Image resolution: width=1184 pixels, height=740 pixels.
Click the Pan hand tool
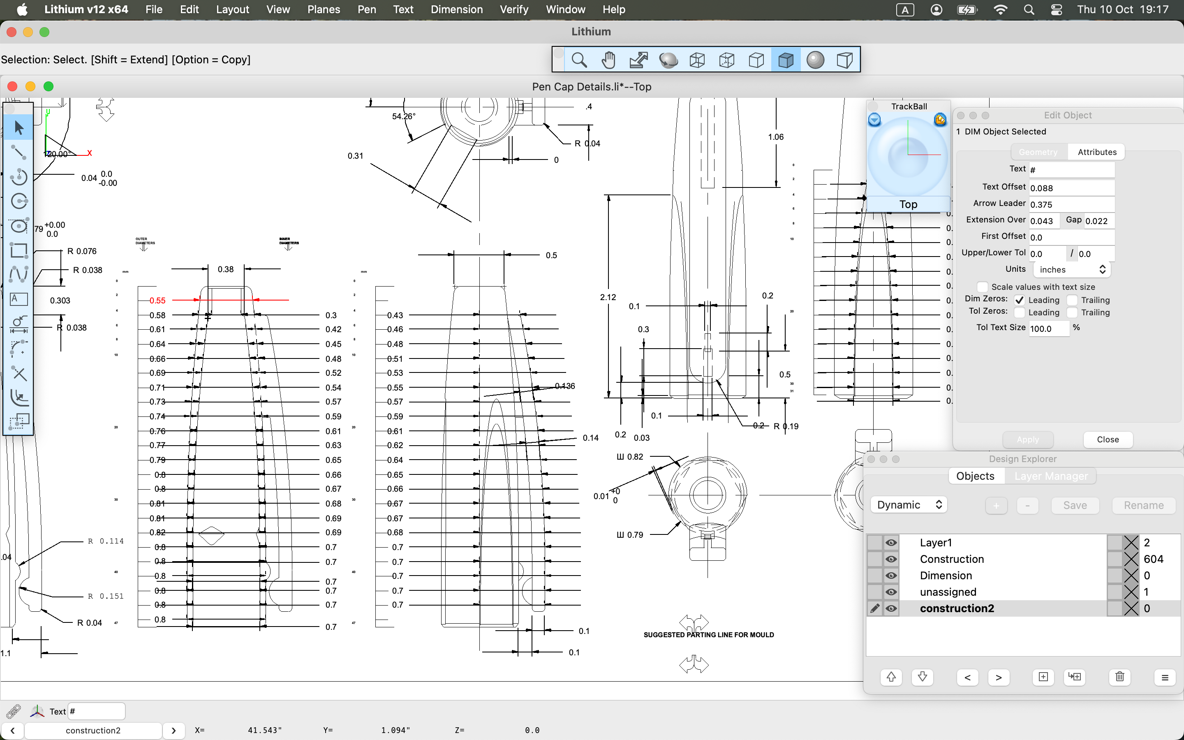pos(608,60)
